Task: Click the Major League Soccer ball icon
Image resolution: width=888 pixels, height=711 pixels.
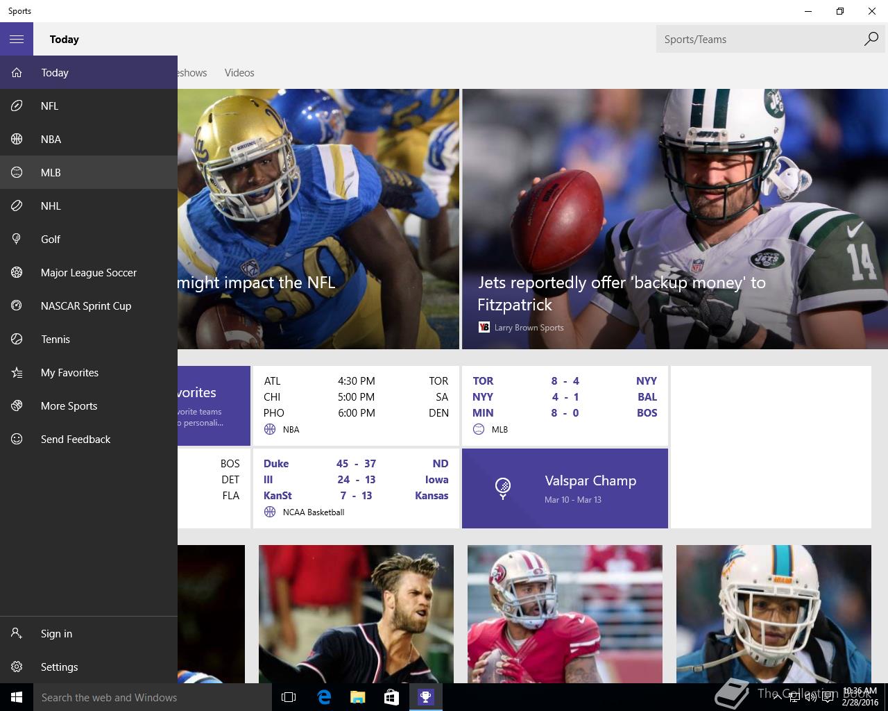Action: coord(17,272)
